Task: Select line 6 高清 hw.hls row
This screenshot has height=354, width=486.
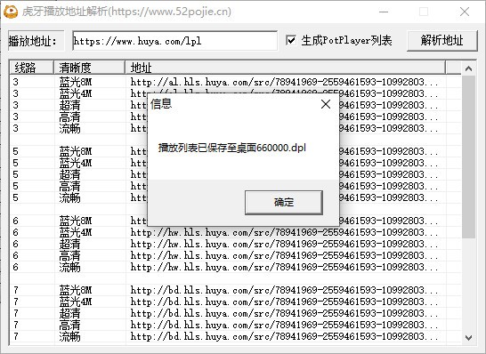Action: coord(236,255)
